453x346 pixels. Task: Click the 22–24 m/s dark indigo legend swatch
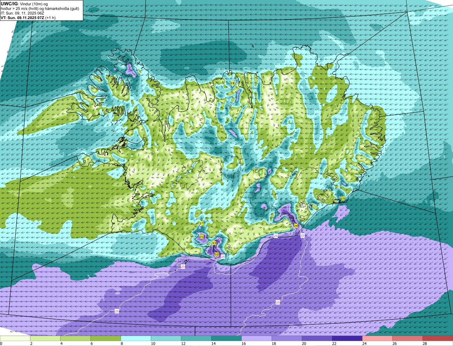(x=347, y=339)
